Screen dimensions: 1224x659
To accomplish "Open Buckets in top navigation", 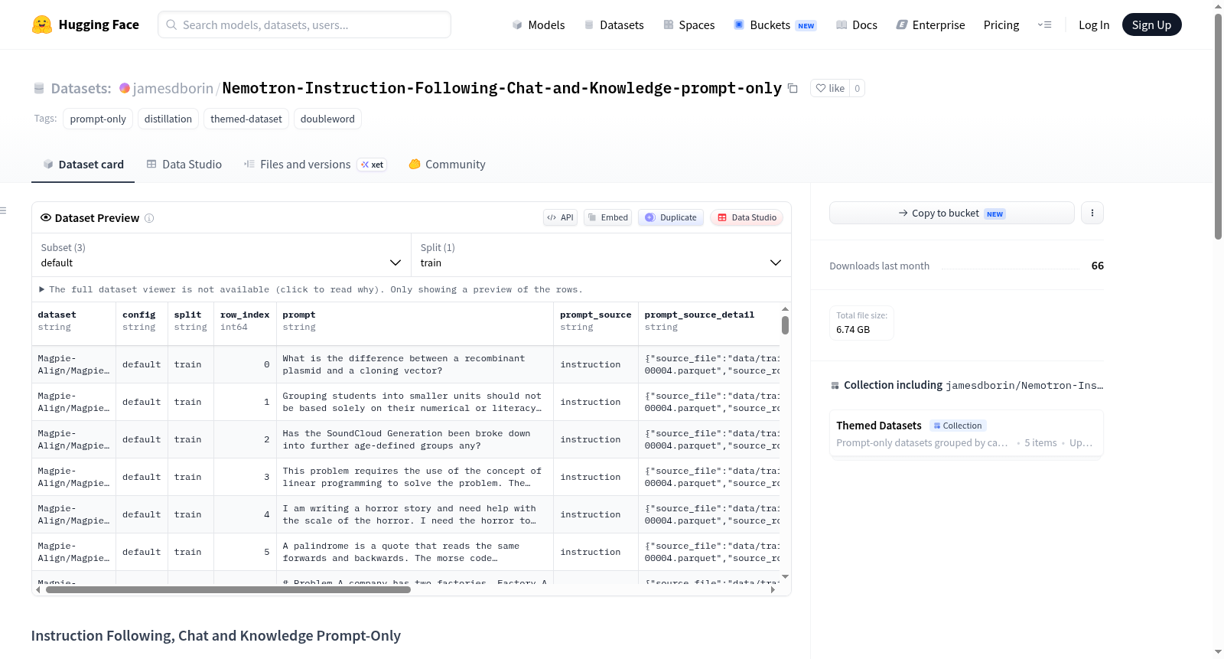I will click(774, 24).
